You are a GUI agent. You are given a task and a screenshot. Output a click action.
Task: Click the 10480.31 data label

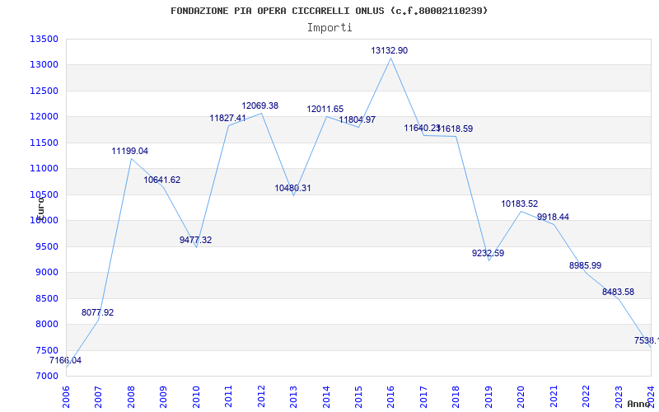(x=292, y=189)
